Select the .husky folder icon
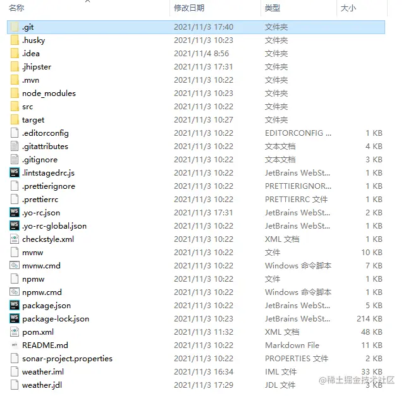The image size is (406, 396). pyautogui.click(x=15, y=40)
